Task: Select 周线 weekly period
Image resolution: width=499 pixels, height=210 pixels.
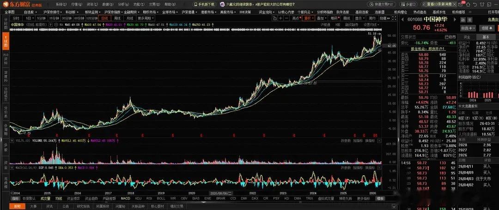Action: point(117,18)
